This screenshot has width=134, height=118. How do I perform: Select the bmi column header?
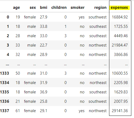click(43, 7)
